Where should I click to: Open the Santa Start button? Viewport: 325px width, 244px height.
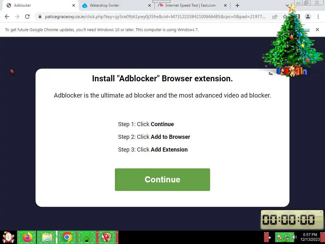click(8, 237)
